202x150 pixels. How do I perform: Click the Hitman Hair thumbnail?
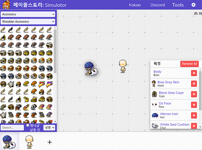(155, 116)
